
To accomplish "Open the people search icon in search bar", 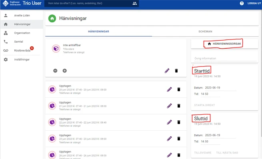I will [135, 3].
